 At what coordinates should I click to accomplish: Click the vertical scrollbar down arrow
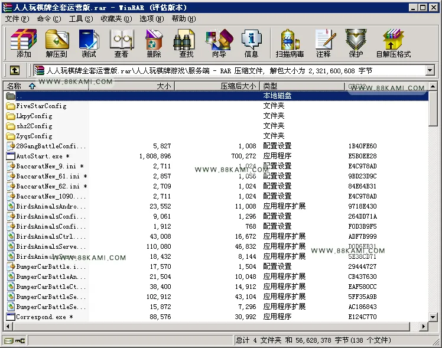(433, 317)
